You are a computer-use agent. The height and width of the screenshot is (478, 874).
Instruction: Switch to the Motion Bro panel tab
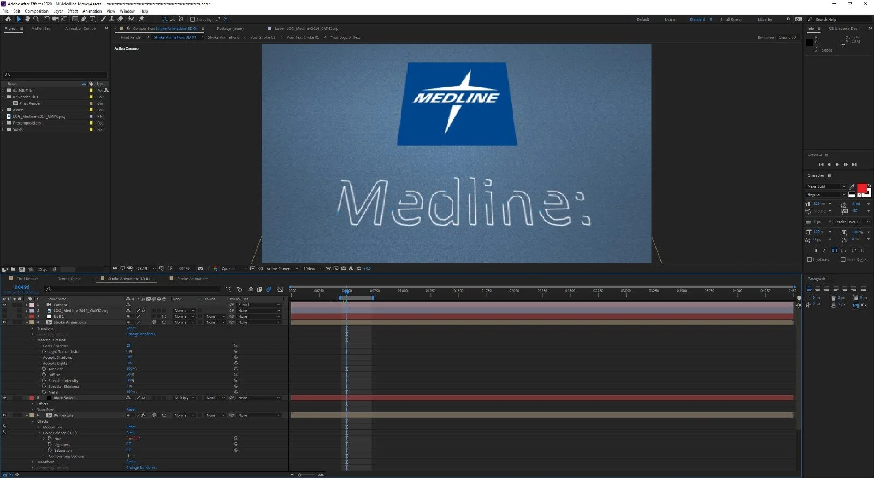point(40,28)
